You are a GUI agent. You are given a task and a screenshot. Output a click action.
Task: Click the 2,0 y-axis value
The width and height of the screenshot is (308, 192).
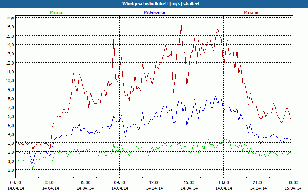12,152
